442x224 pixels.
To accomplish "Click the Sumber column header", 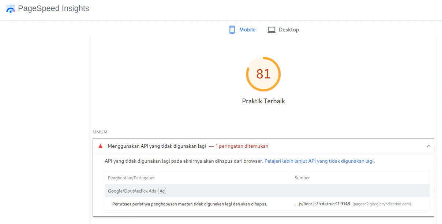I will tap(302, 178).
